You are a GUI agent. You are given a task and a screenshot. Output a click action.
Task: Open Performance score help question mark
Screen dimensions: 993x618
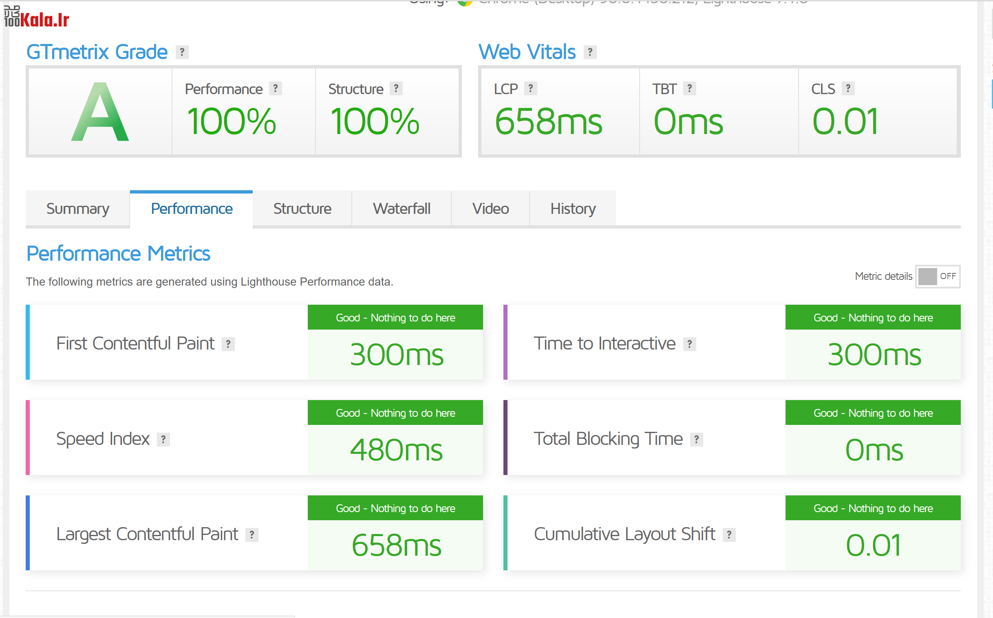coord(275,89)
